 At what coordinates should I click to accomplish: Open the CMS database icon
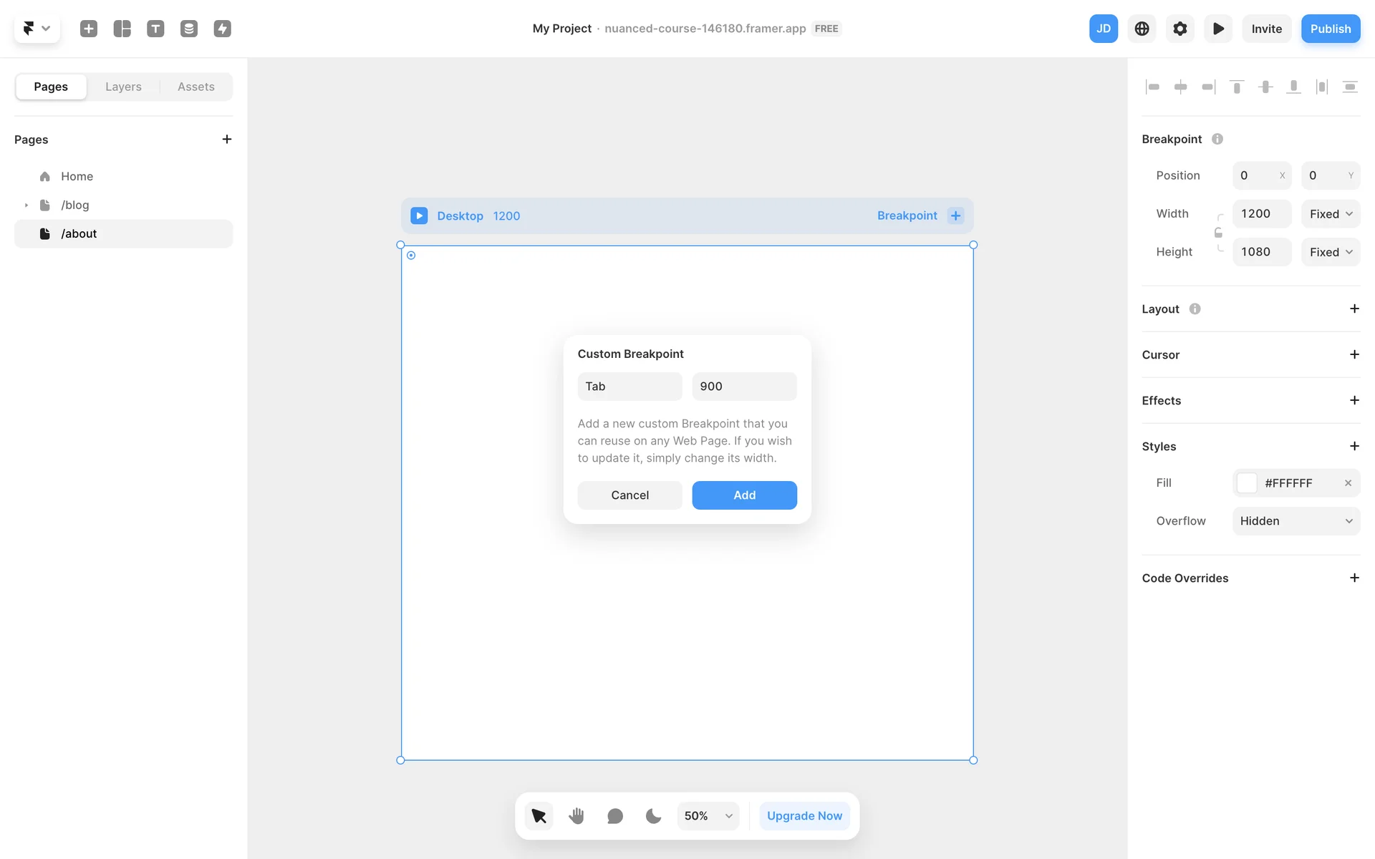pos(189,29)
